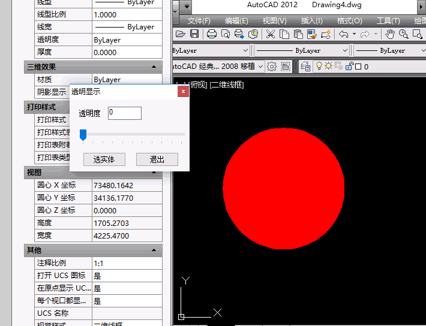This screenshot has height=326, width=426.
Task: Open the 工具(T) menu
Action: click(388, 21)
